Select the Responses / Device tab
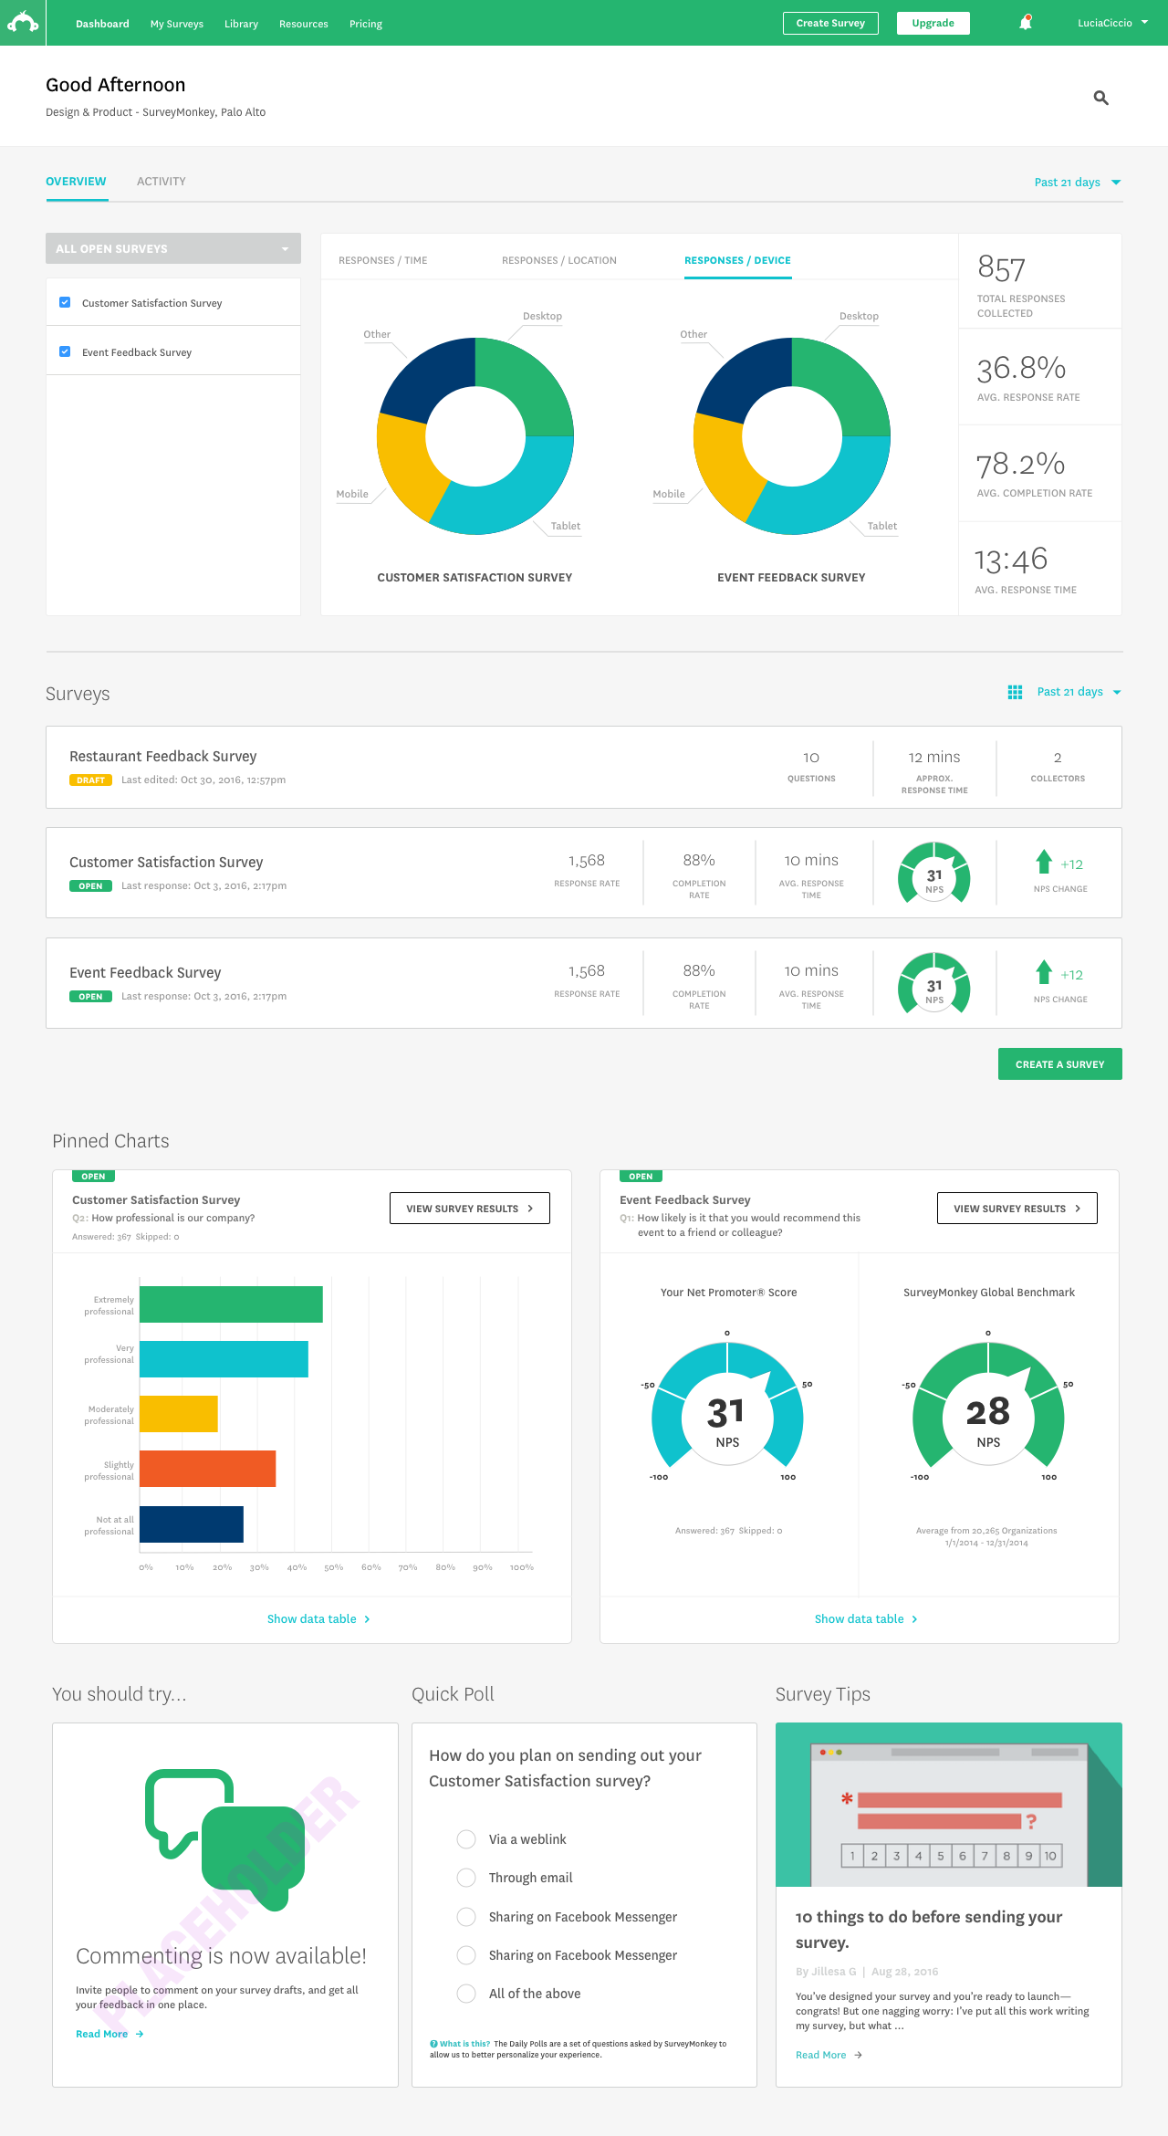The image size is (1168, 2136). 737,260
